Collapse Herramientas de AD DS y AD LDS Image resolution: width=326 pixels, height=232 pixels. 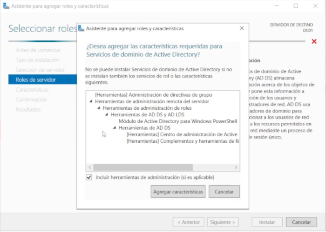pos(107,114)
